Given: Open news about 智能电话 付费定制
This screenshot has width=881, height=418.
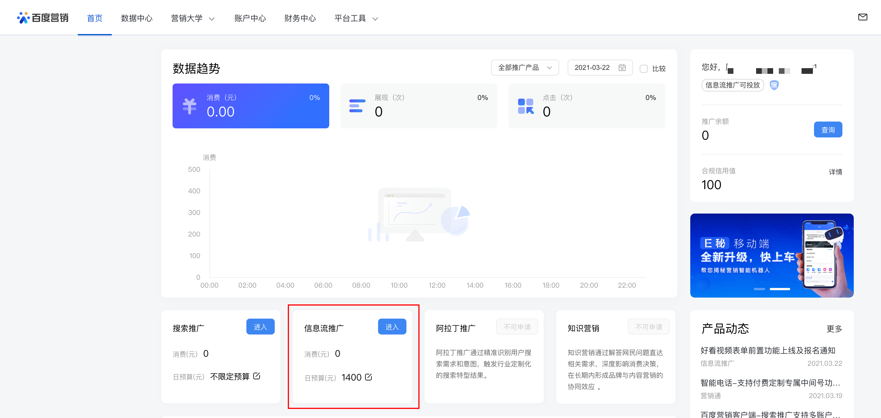Looking at the screenshot, I should point(770,383).
